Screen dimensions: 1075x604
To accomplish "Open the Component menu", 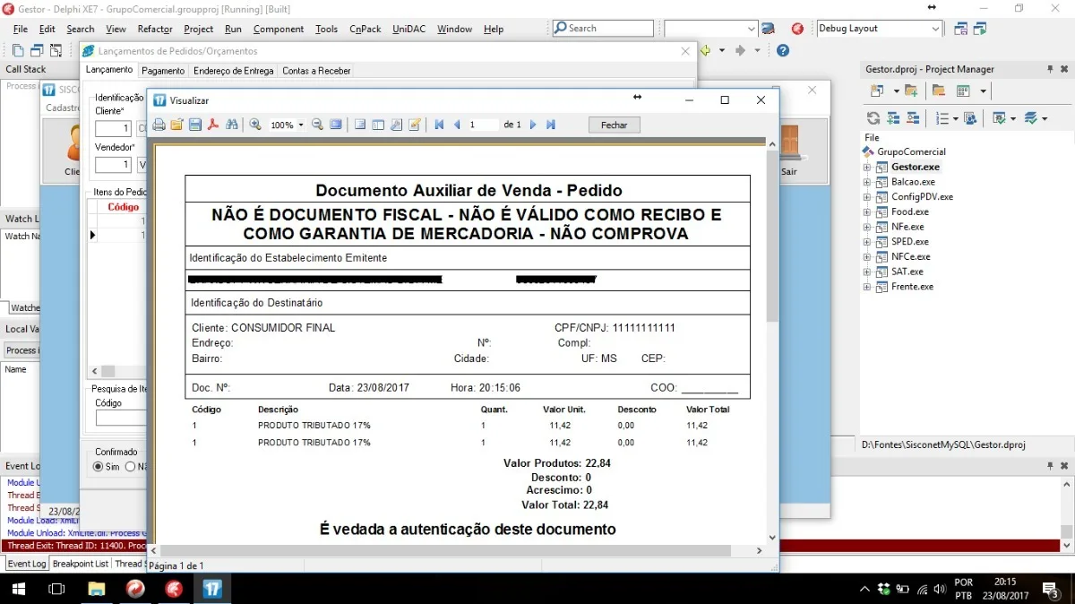I will tap(279, 29).
